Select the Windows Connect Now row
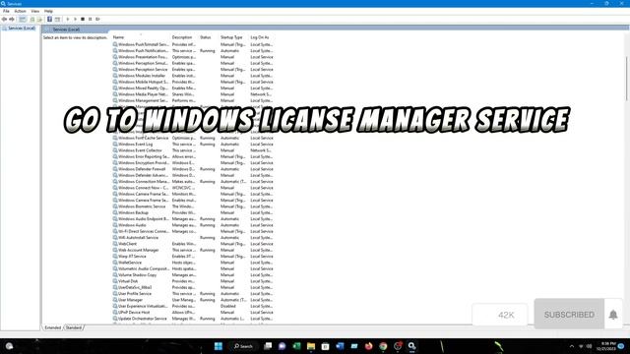630x354 pixels. coord(193,188)
